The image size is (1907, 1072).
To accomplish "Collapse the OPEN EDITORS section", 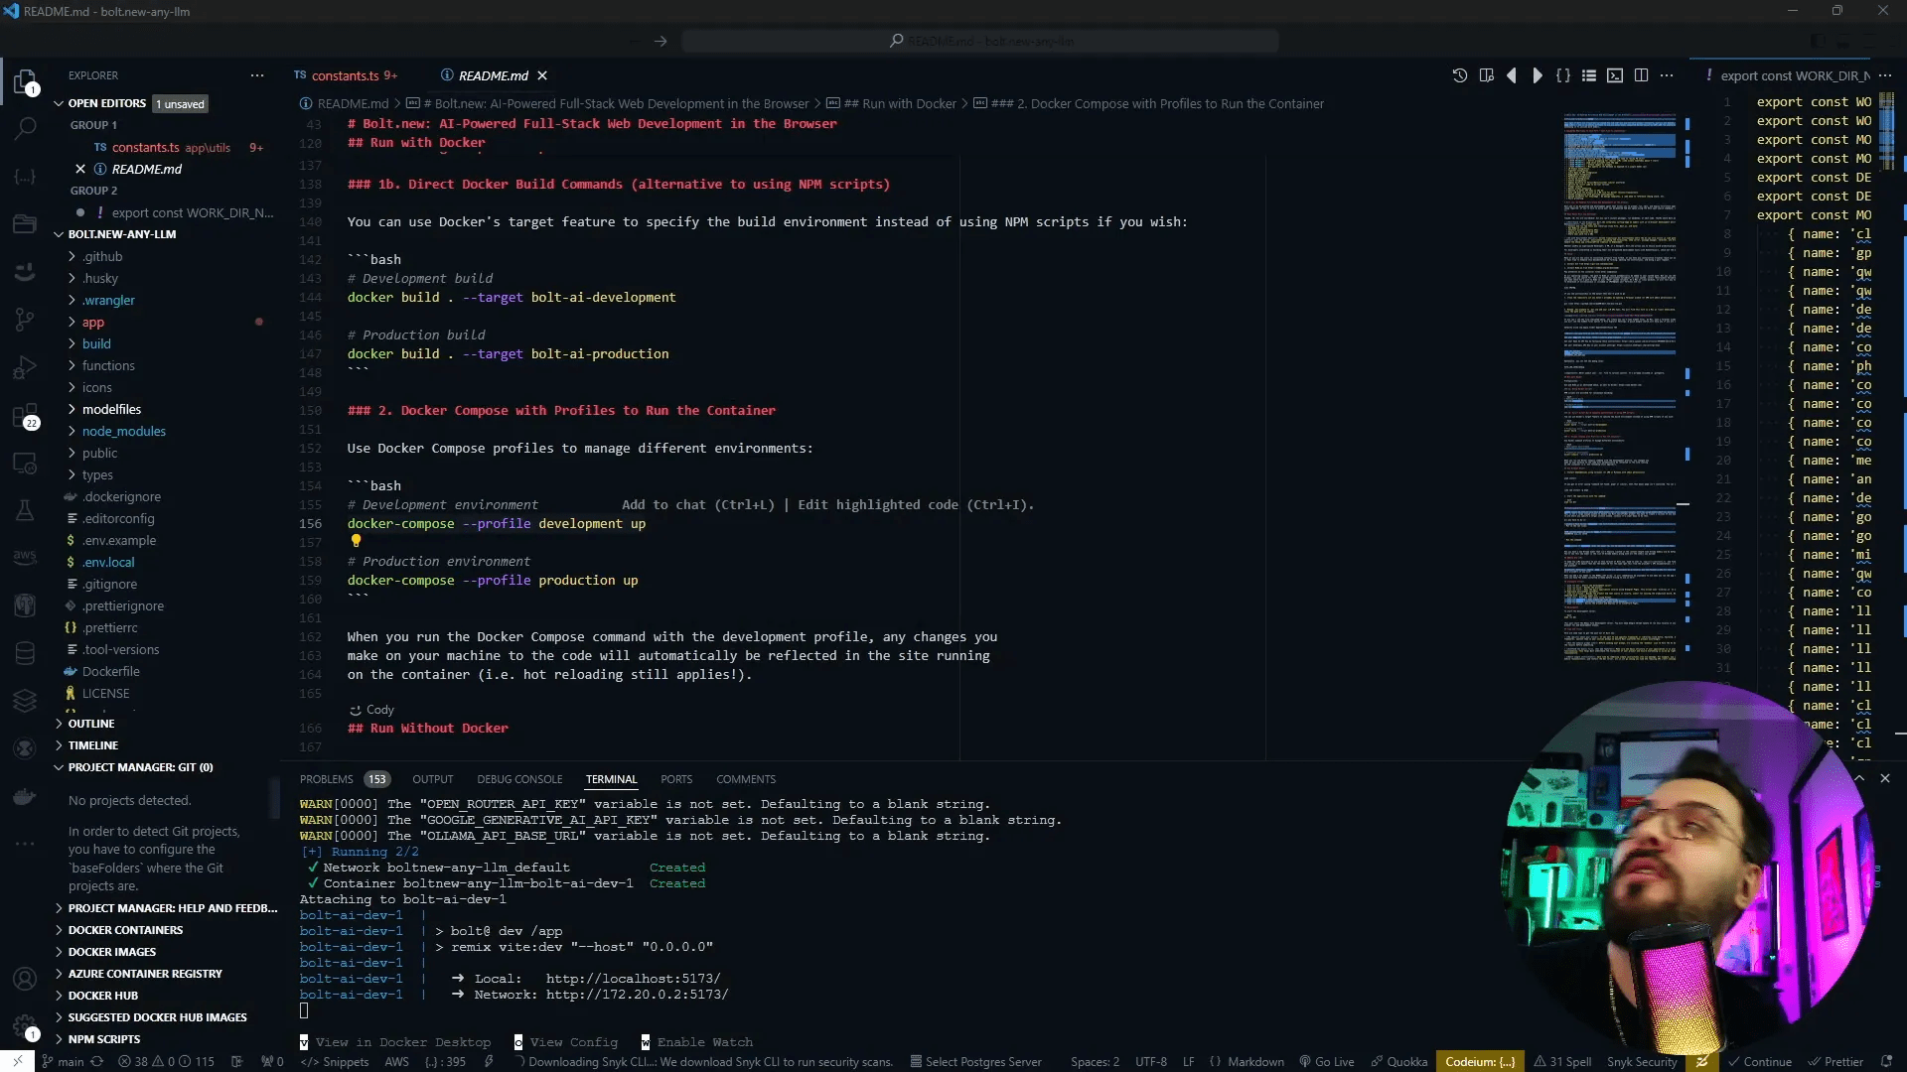I will click(107, 103).
